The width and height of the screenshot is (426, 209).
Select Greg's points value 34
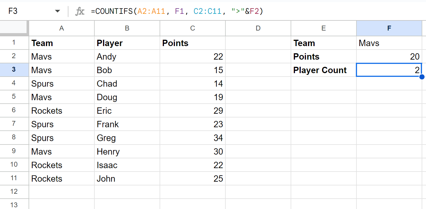[192, 138]
